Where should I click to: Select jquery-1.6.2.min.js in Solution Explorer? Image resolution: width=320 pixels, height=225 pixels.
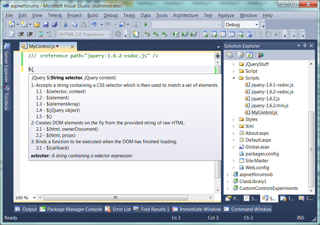[x=269, y=106]
